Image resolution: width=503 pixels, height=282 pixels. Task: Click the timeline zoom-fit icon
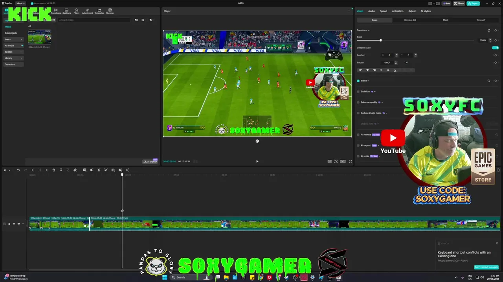[x=498, y=170]
